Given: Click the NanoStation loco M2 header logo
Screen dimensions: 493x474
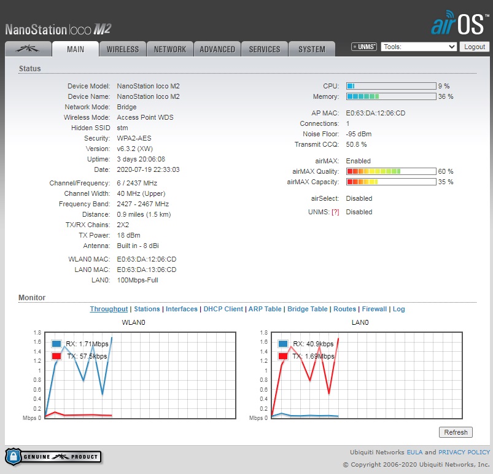Looking at the screenshot, I should point(58,29).
